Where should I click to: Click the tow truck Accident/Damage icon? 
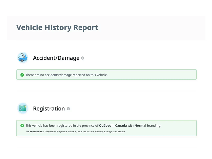coord(23,58)
